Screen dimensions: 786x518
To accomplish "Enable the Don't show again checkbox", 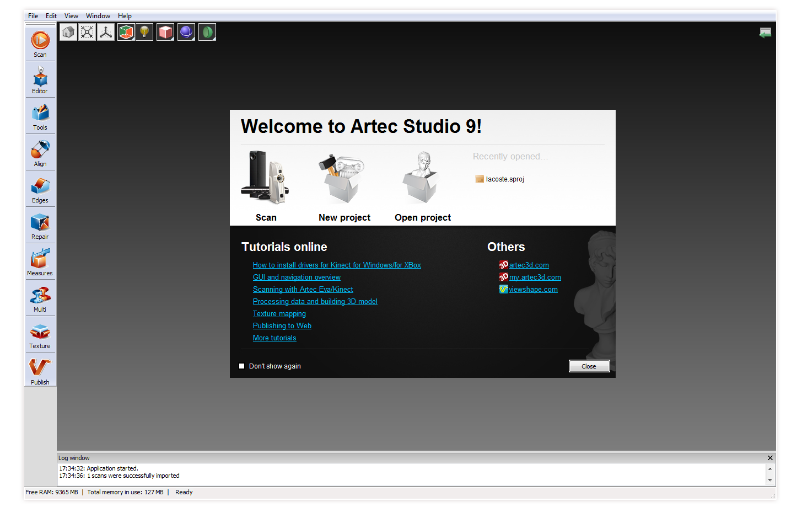I will [x=241, y=366].
